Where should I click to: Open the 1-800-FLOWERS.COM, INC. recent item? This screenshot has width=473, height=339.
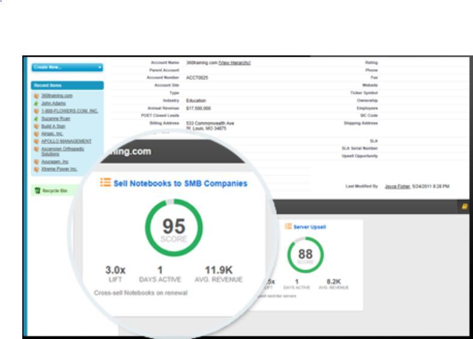pyautogui.click(x=69, y=111)
